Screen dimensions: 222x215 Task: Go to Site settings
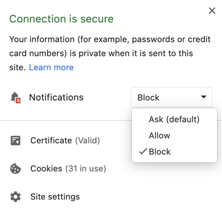55,197
